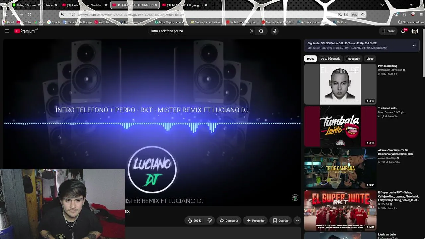Select the De tu búsqueda chip
The height and width of the screenshot is (239, 425).
(x=330, y=59)
